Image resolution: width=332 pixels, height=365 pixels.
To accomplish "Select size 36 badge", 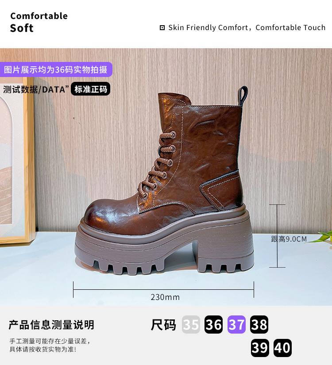I will (x=214, y=324).
